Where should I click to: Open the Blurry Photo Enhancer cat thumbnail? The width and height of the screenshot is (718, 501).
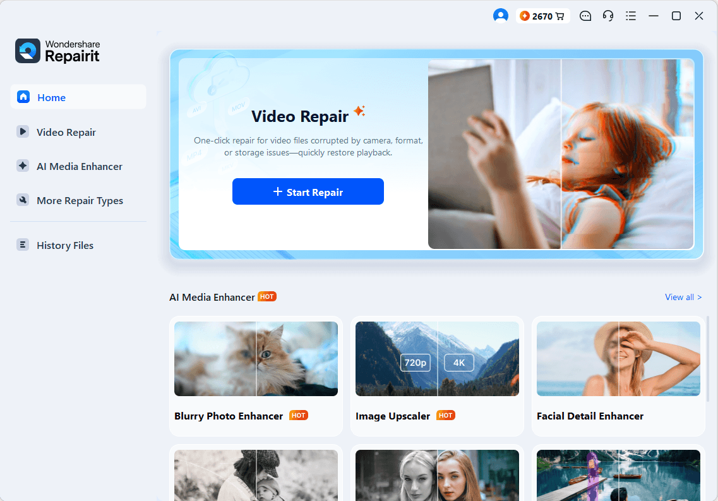256,359
